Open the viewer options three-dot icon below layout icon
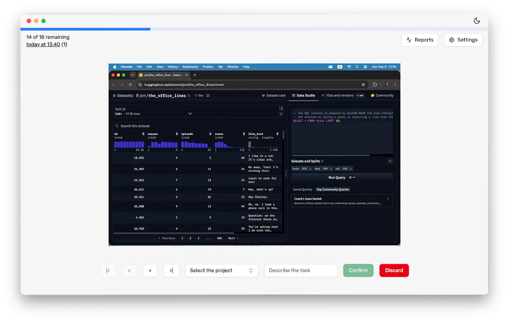 (281, 114)
